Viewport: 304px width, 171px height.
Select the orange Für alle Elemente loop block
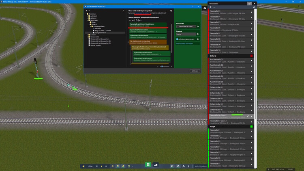click(148, 42)
